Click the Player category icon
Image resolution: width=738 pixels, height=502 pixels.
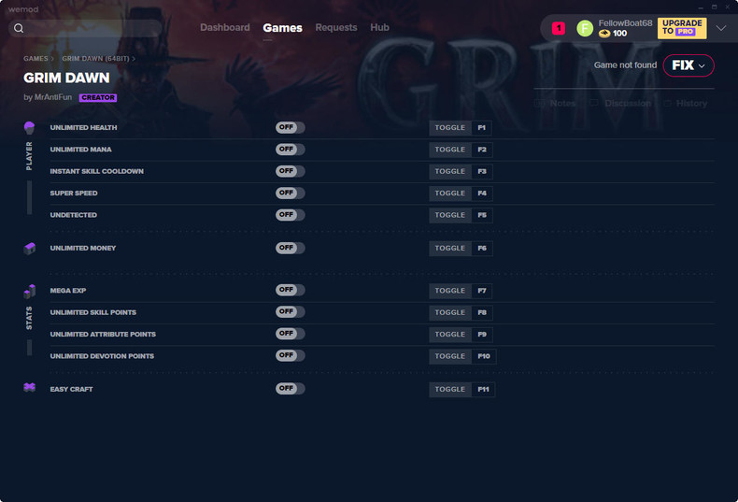click(x=29, y=128)
